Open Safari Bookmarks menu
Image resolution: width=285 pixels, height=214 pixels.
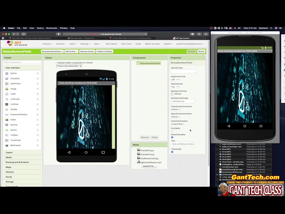[x=52, y=28]
